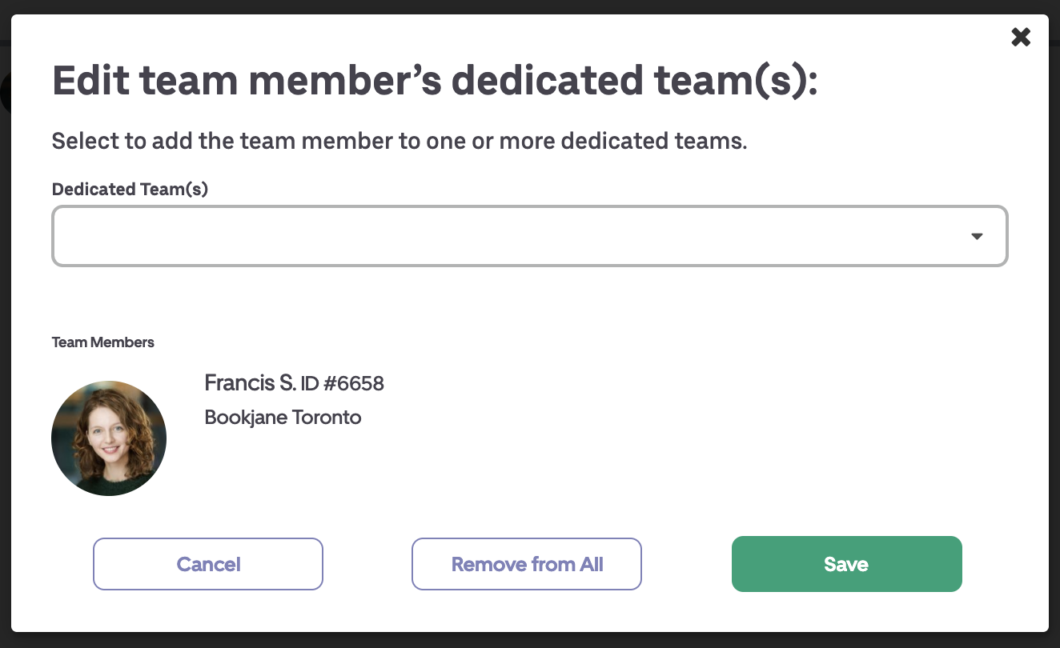Select the Team Members section heading
The height and width of the screenshot is (648, 1060).
102,342
